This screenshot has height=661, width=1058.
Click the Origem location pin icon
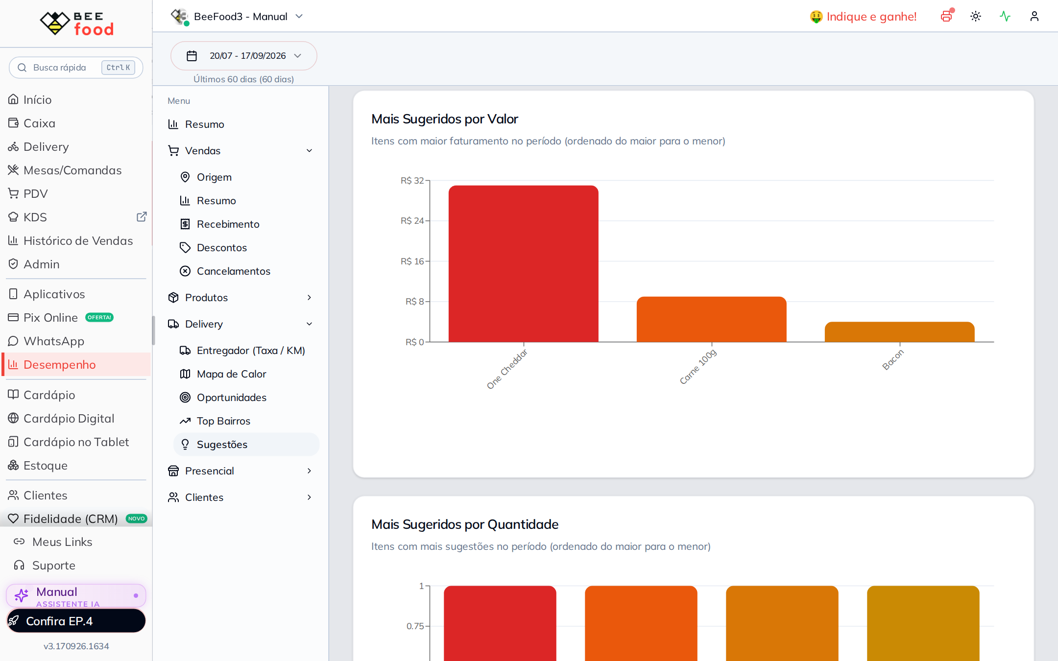pos(185,177)
